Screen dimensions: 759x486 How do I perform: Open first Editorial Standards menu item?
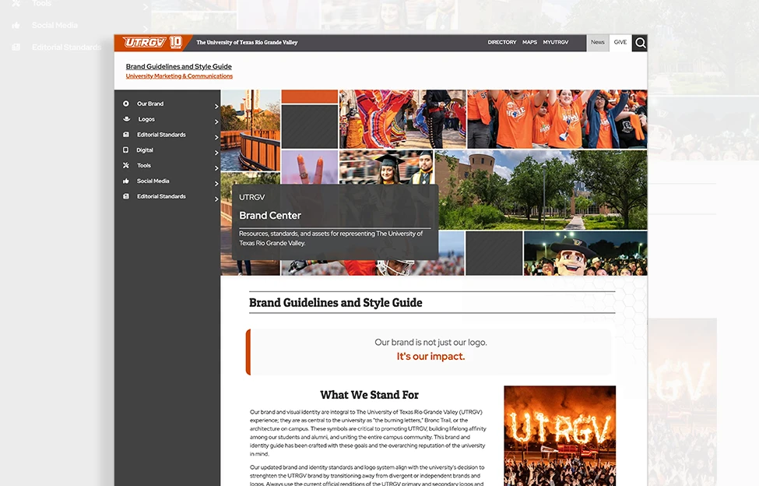click(161, 135)
